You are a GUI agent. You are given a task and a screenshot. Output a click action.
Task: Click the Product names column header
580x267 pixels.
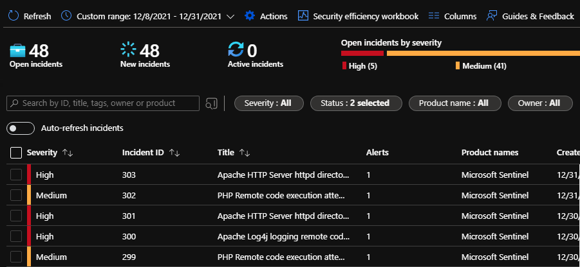tap(490, 152)
